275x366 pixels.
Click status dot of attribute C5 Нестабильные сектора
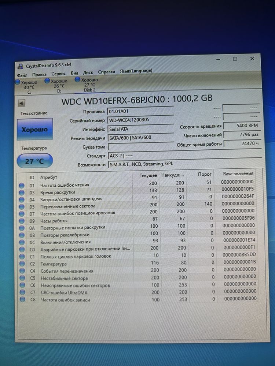point(22,278)
